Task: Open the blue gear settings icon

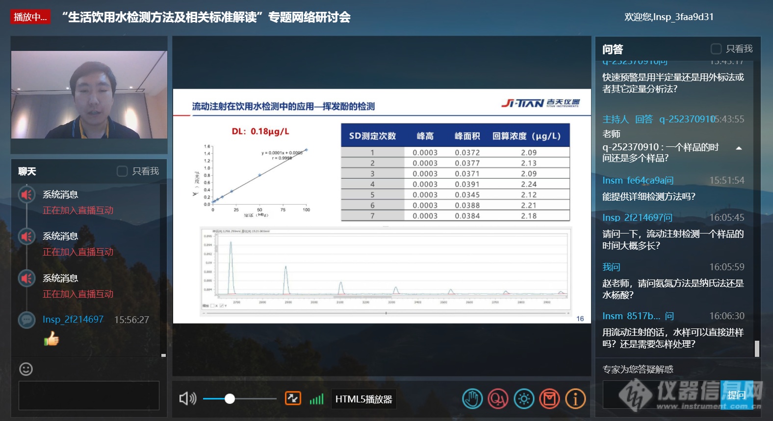Action: pos(524,399)
